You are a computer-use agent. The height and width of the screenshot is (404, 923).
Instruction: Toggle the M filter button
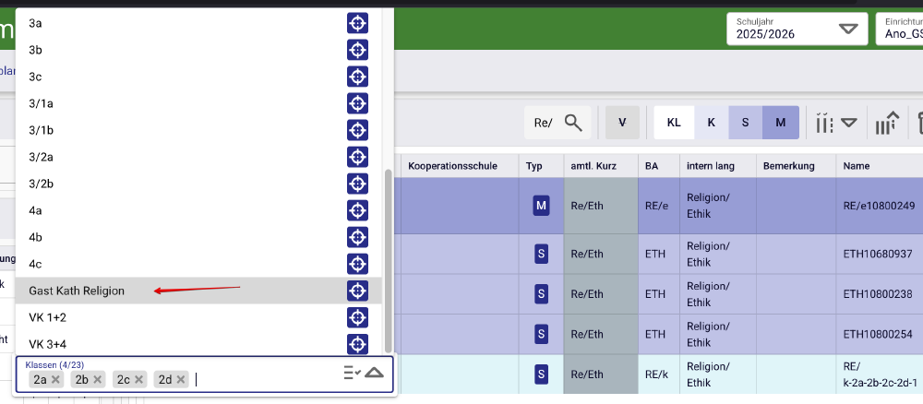[781, 123]
